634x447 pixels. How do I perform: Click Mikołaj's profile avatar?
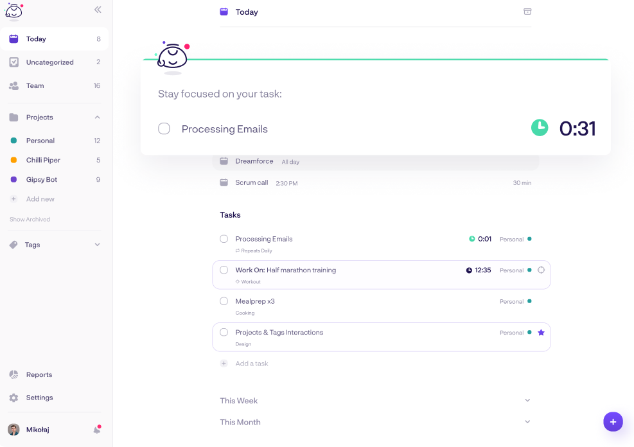point(13,430)
